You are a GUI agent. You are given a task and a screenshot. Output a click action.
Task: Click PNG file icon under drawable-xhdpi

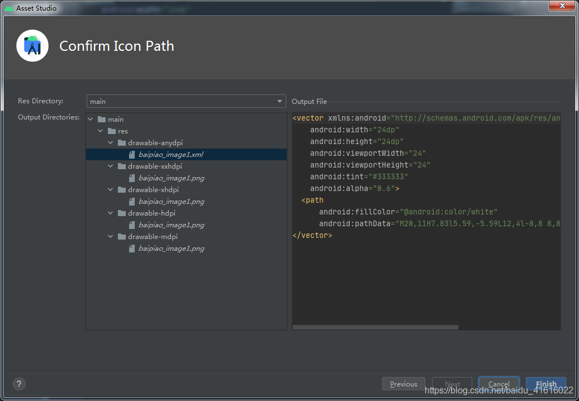coord(132,202)
